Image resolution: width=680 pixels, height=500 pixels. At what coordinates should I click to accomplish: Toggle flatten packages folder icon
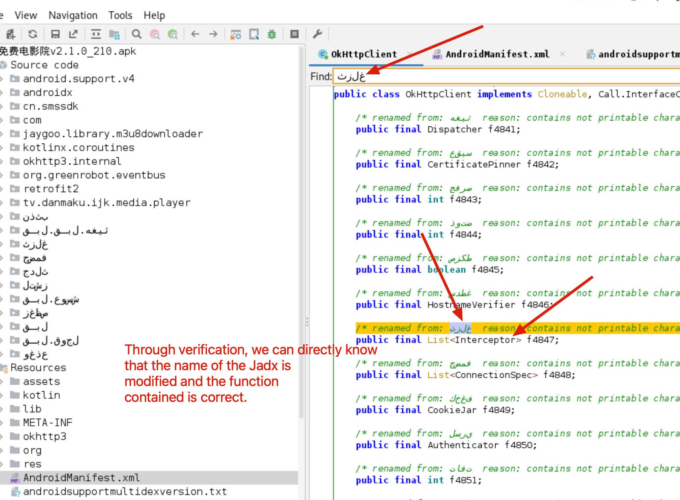coord(114,34)
